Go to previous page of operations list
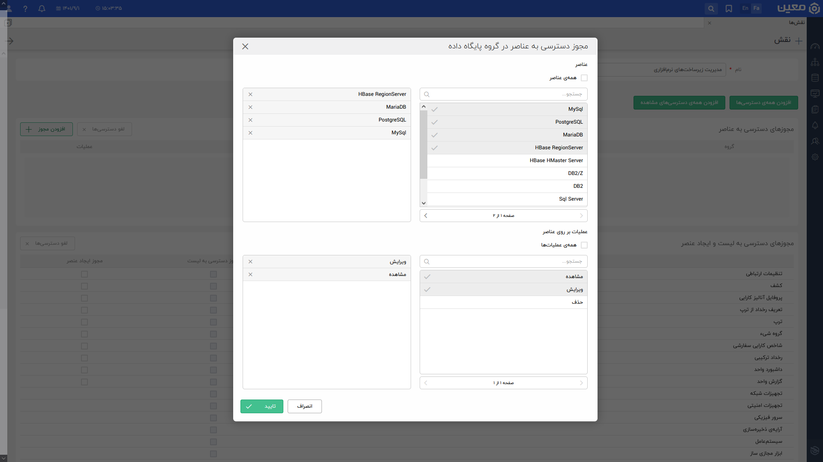823x462 pixels. tap(581, 383)
